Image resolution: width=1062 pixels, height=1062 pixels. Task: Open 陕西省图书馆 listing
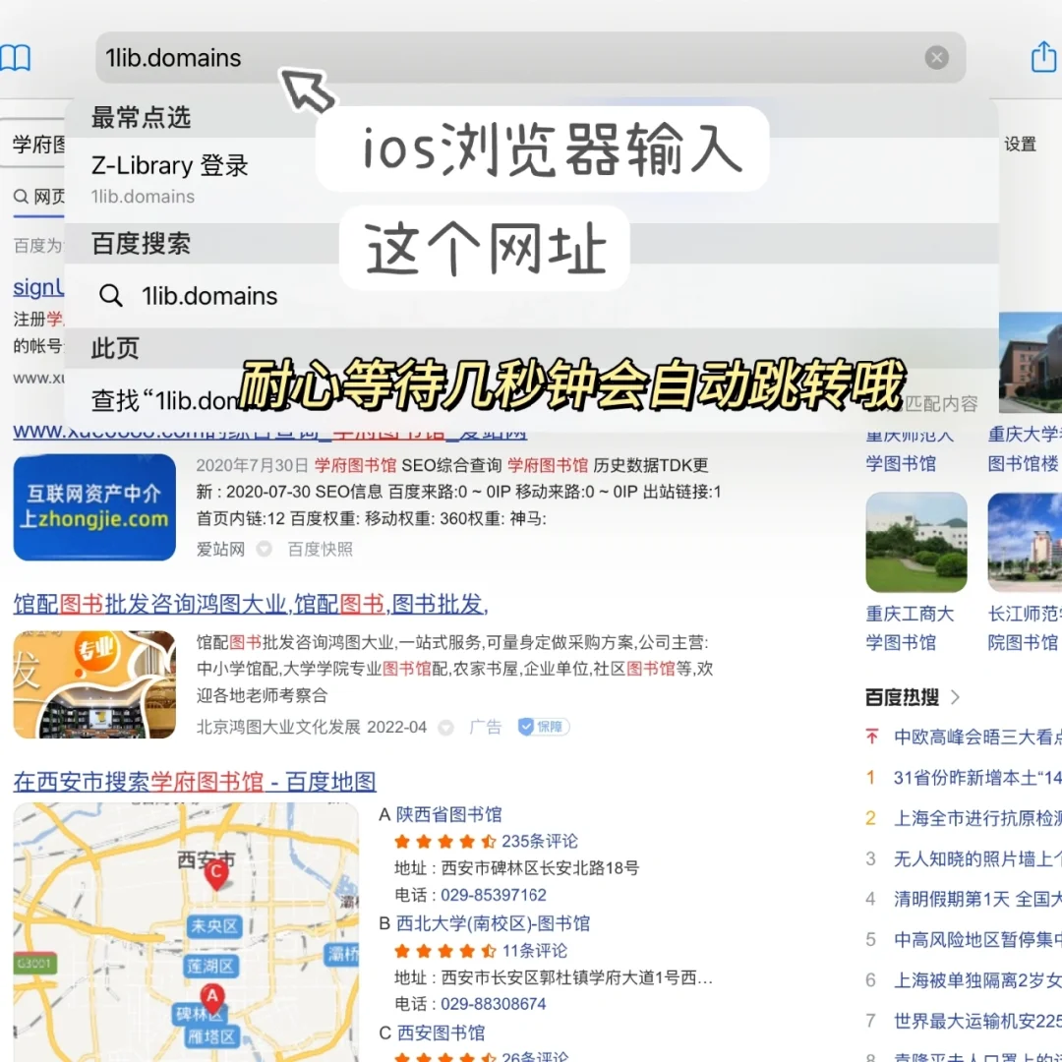(449, 814)
